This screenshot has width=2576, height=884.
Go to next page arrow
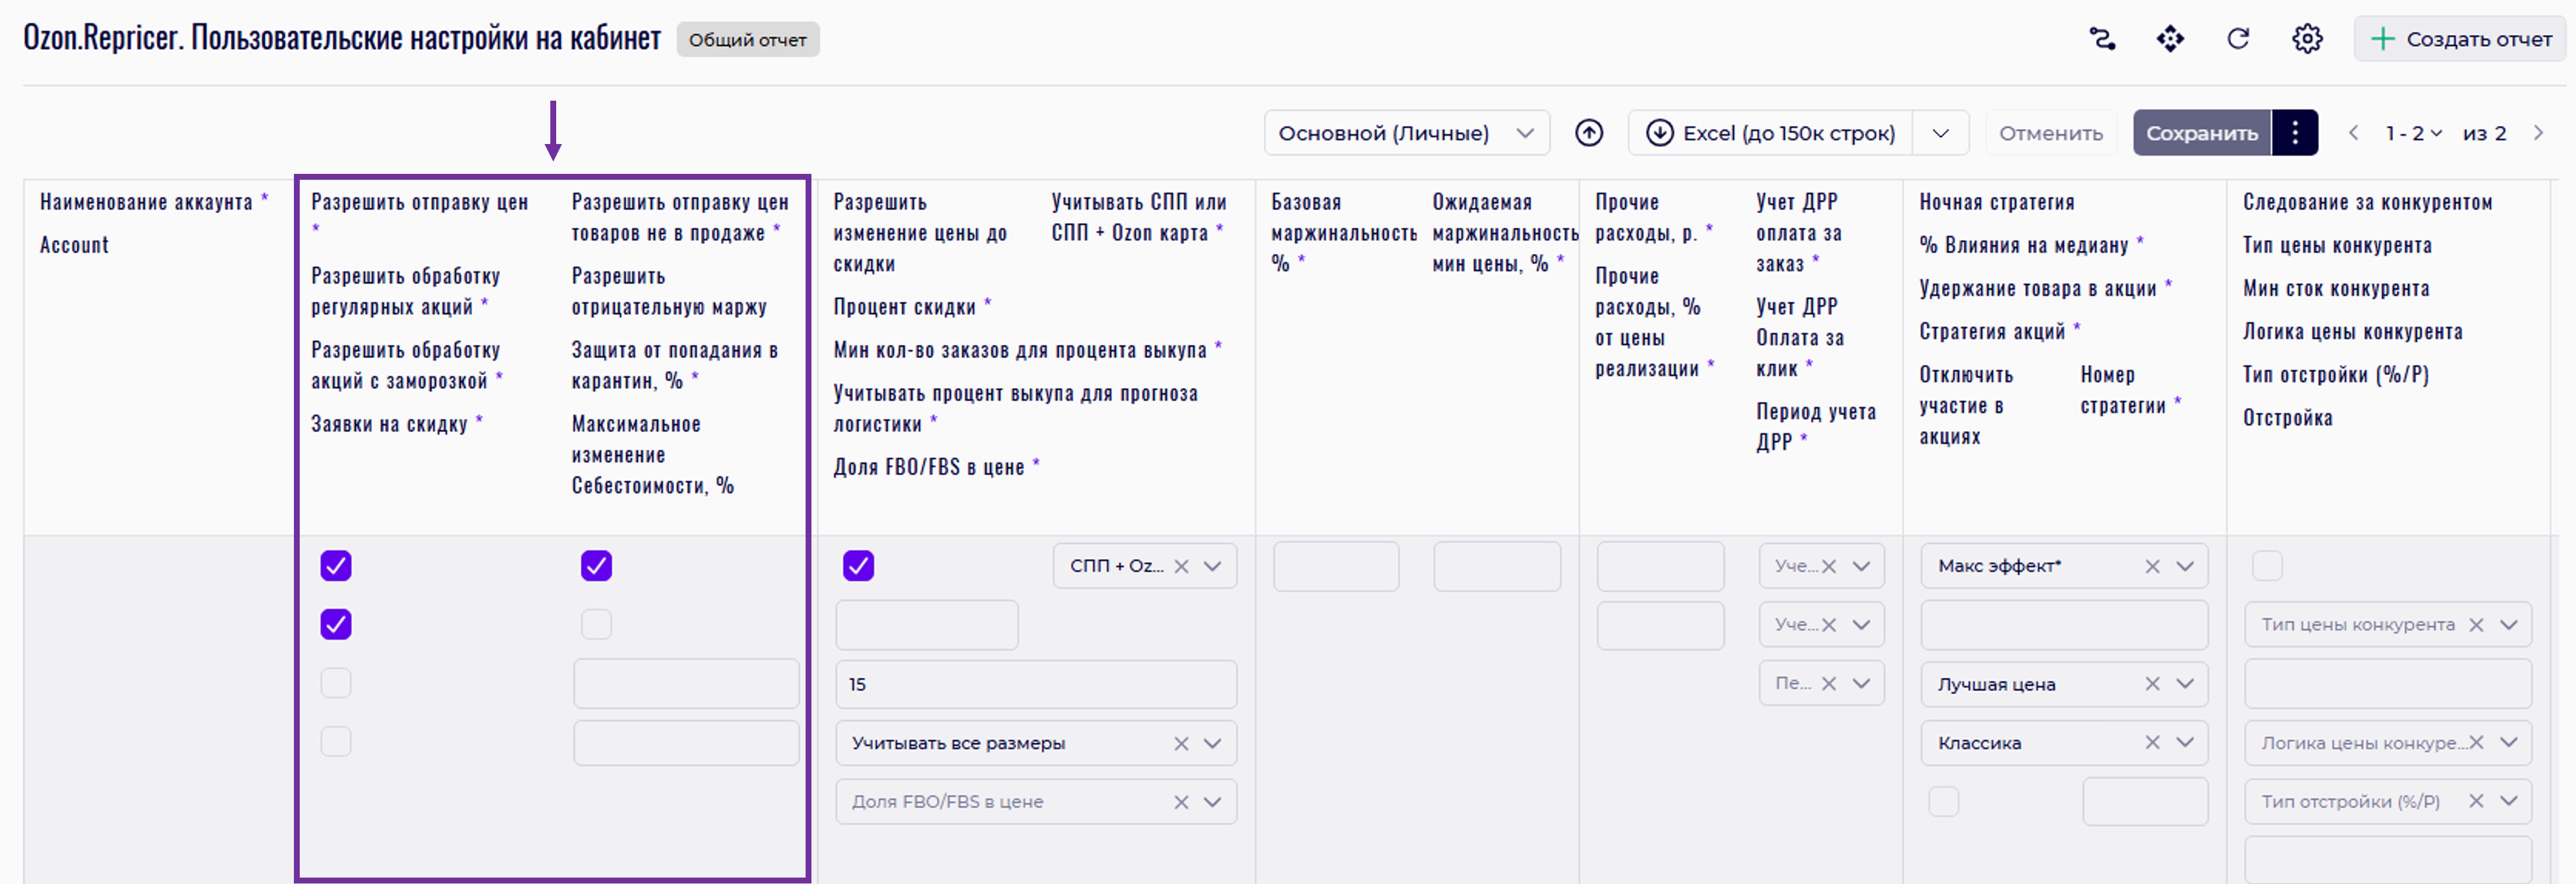(x=2538, y=133)
